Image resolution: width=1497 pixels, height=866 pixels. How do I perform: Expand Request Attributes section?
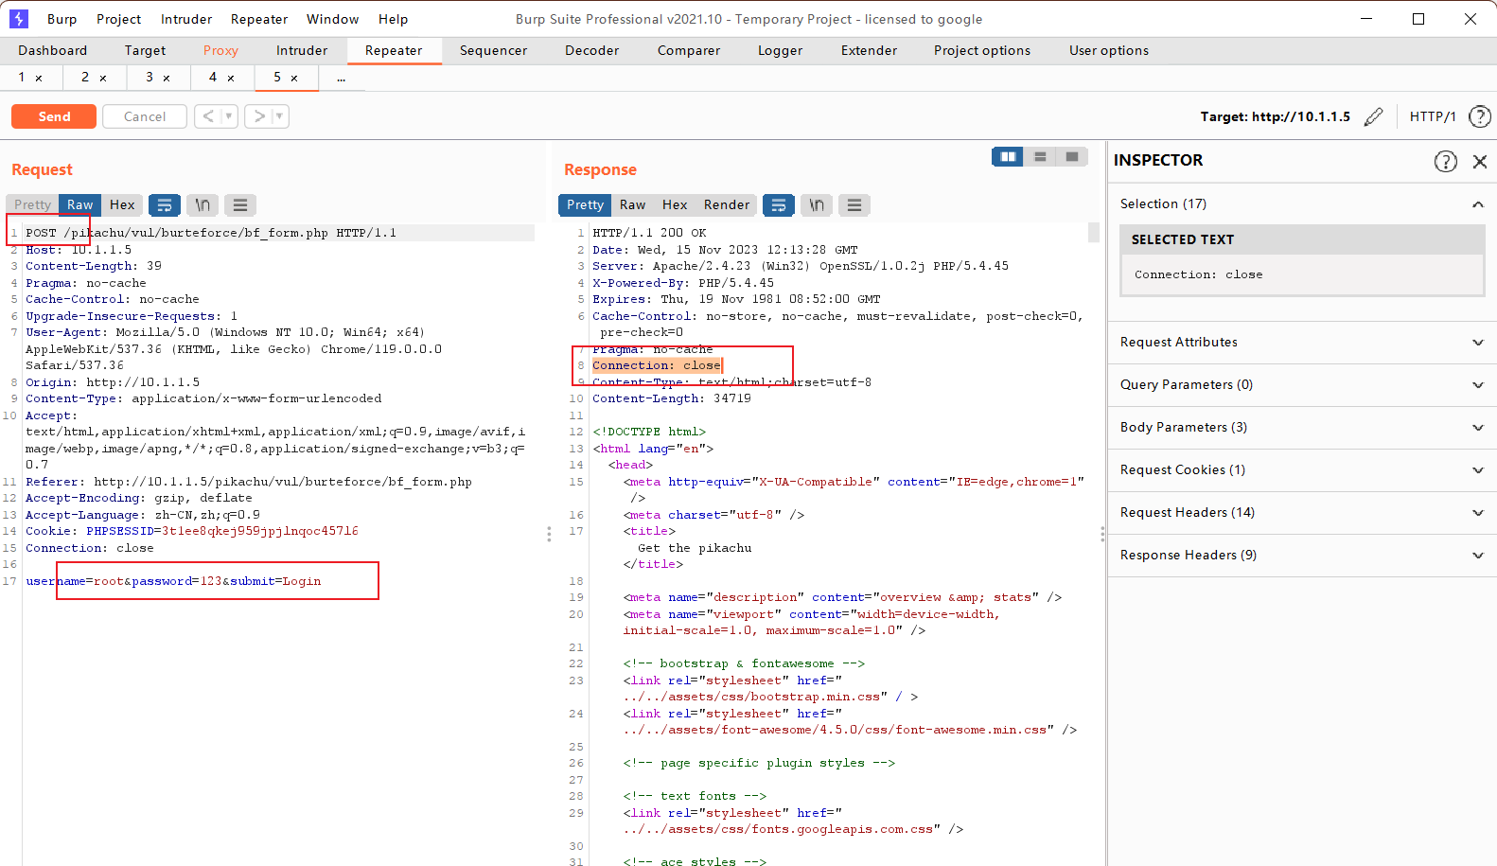click(x=1478, y=343)
